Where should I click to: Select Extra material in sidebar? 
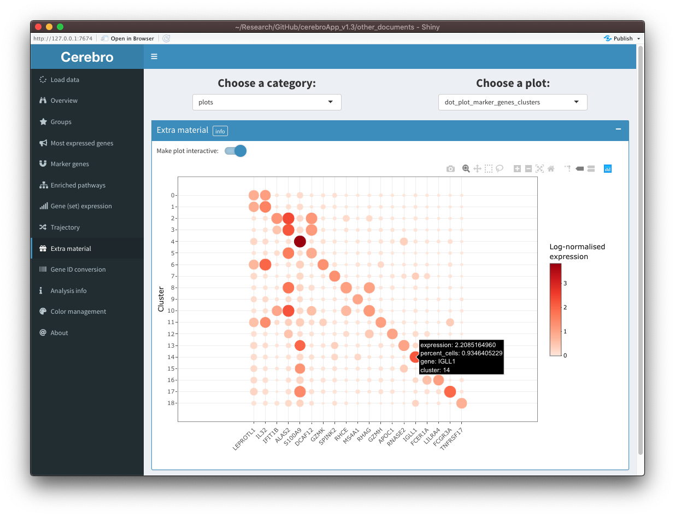click(87, 249)
